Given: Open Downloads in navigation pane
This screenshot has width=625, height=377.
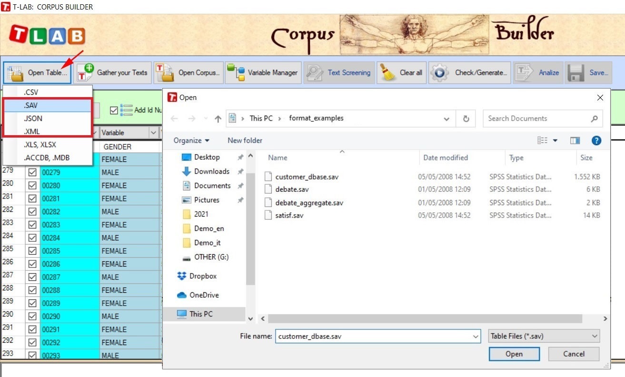Looking at the screenshot, I should [x=212, y=171].
